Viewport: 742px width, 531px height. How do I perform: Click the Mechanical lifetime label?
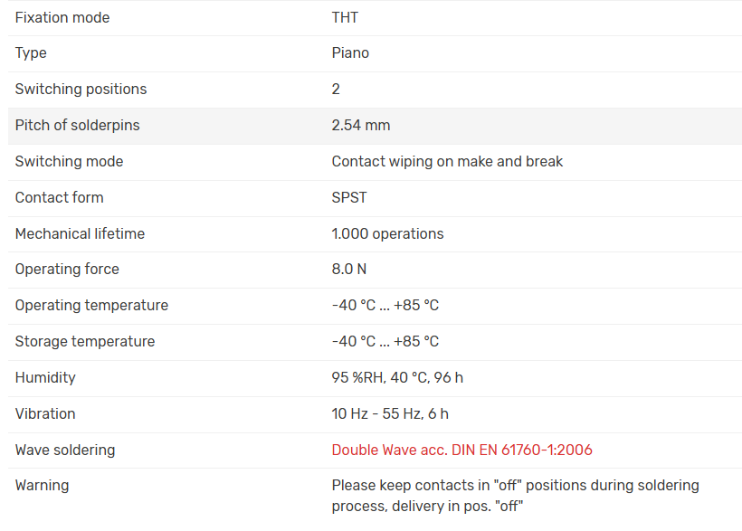80,233
